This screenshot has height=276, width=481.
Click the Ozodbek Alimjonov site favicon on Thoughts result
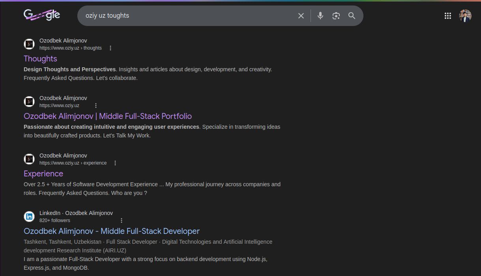[x=29, y=44]
